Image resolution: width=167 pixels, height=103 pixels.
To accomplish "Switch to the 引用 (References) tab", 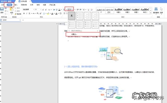I will click(32, 5).
